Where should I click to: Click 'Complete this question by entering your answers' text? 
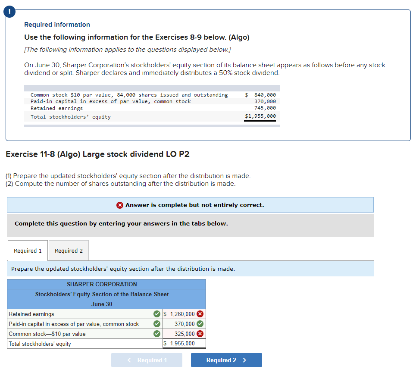[x=121, y=223]
